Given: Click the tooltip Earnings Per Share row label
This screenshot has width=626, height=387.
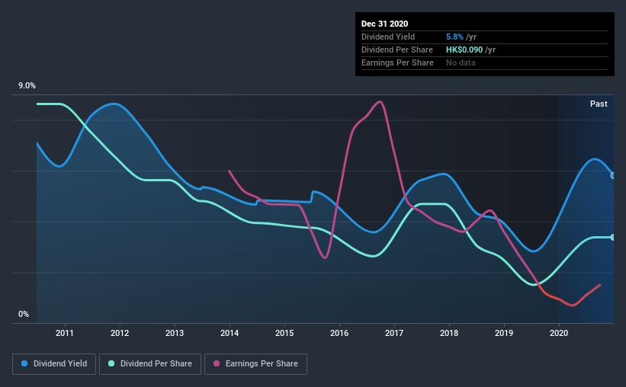Looking at the screenshot, I should click(x=397, y=62).
